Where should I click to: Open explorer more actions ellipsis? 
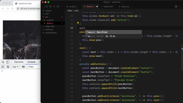(x=61, y=7)
